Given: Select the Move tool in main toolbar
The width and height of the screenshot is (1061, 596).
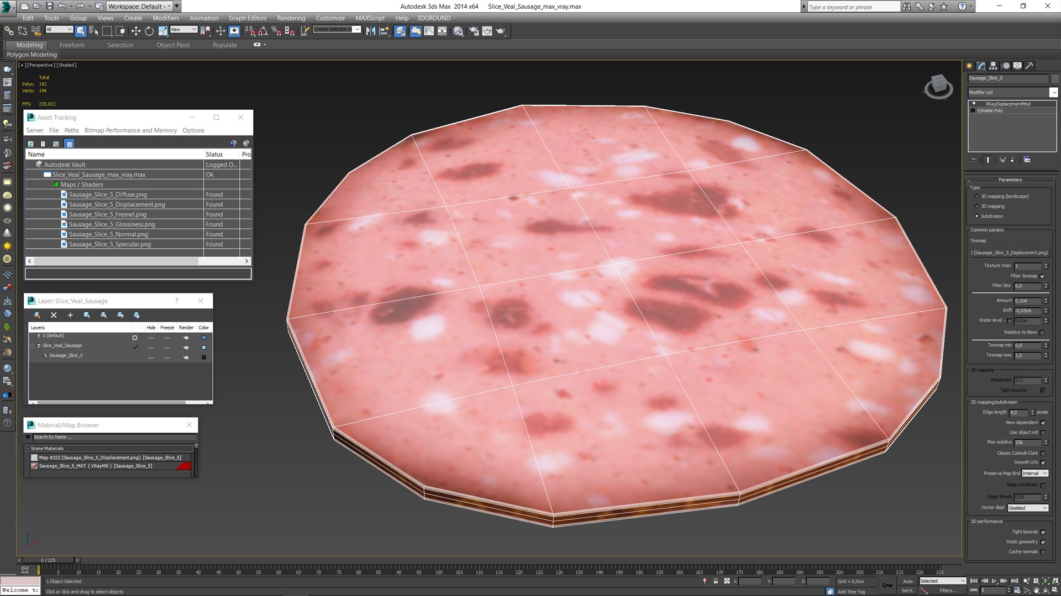Looking at the screenshot, I should tap(136, 31).
